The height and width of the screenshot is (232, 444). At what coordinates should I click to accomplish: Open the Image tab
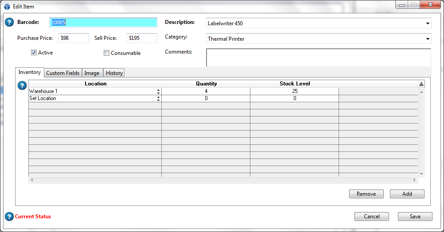coord(92,73)
